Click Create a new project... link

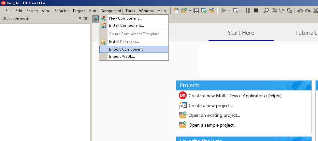tap(210, 106)
